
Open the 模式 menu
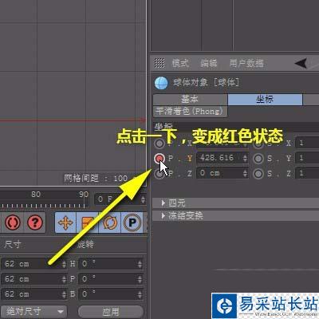coord(180,63)
